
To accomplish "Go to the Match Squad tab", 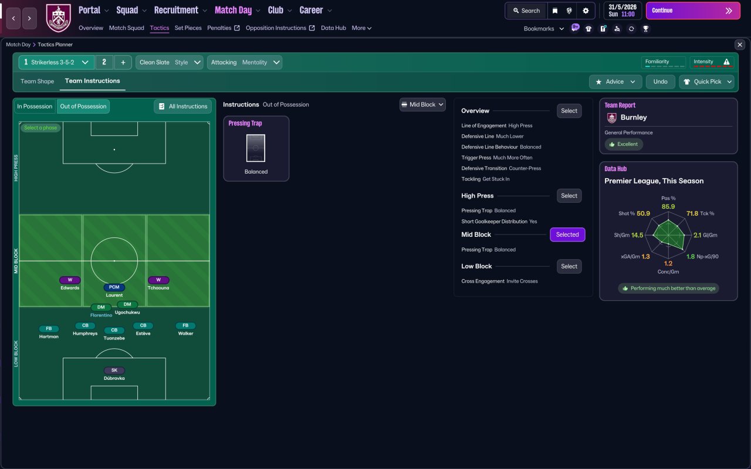I will [126, 28].
